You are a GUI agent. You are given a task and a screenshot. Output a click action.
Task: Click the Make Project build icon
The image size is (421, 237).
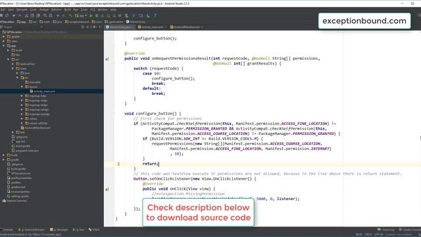coord(70,16)
